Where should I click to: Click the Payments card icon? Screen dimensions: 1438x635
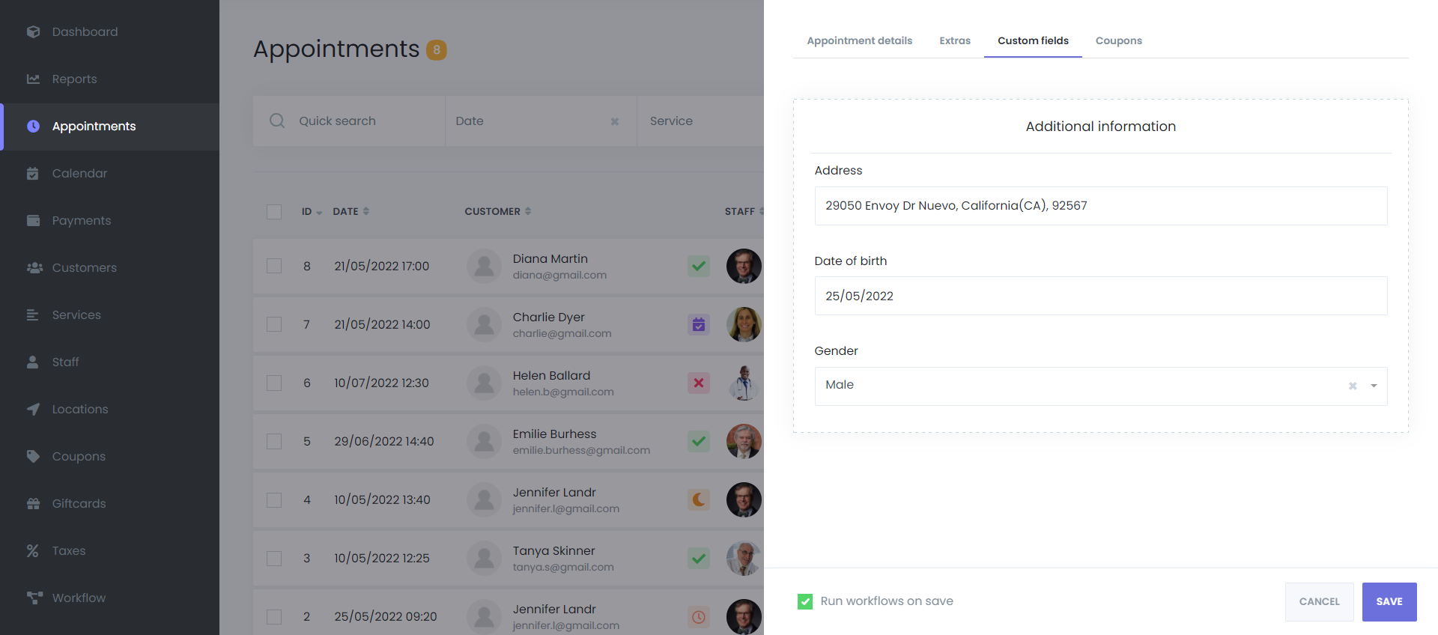click(33, 220)
